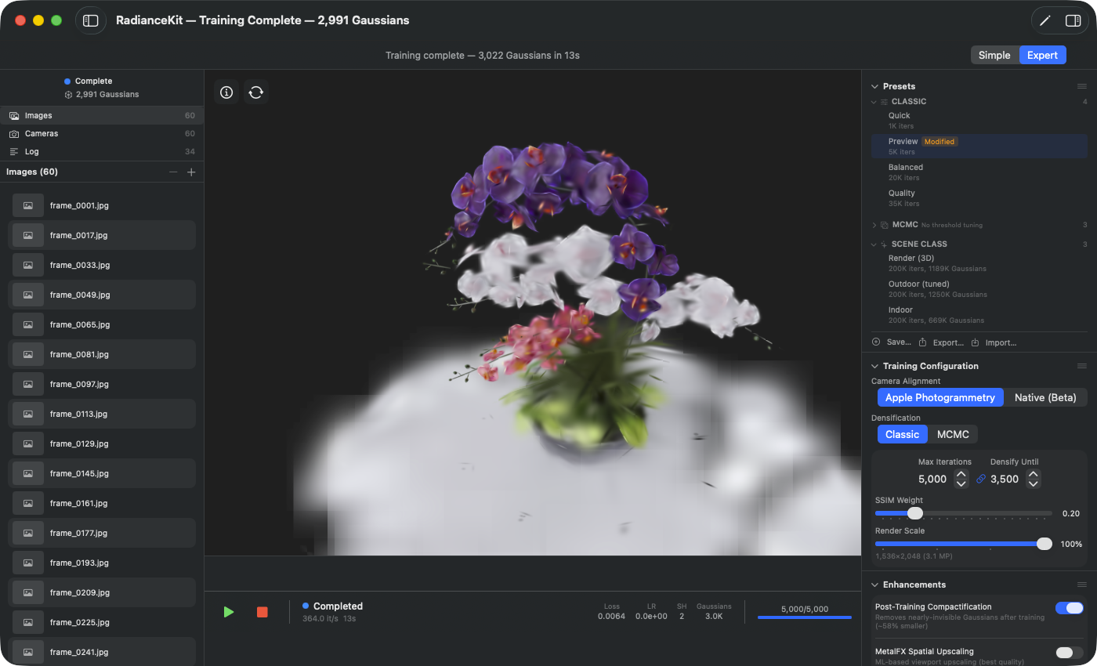Collapse the CLASSIC preset group
This screenshot has height=666, width=1097.
point(874,102)
